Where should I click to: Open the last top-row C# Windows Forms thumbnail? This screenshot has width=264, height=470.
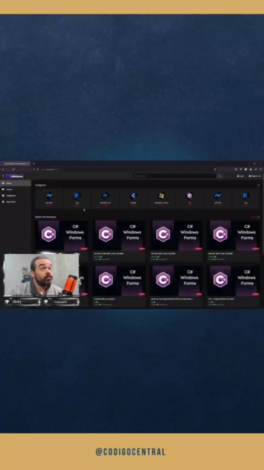click(x=234, y=236)
